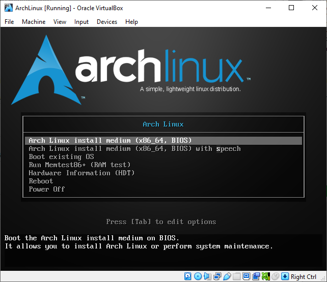Open the audio settings status icon
The image size is (327, 282).
coord(207,276)
